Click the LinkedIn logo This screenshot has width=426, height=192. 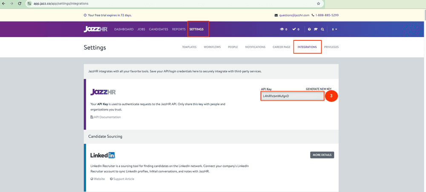pyautogui.click(x=103, y=155)
